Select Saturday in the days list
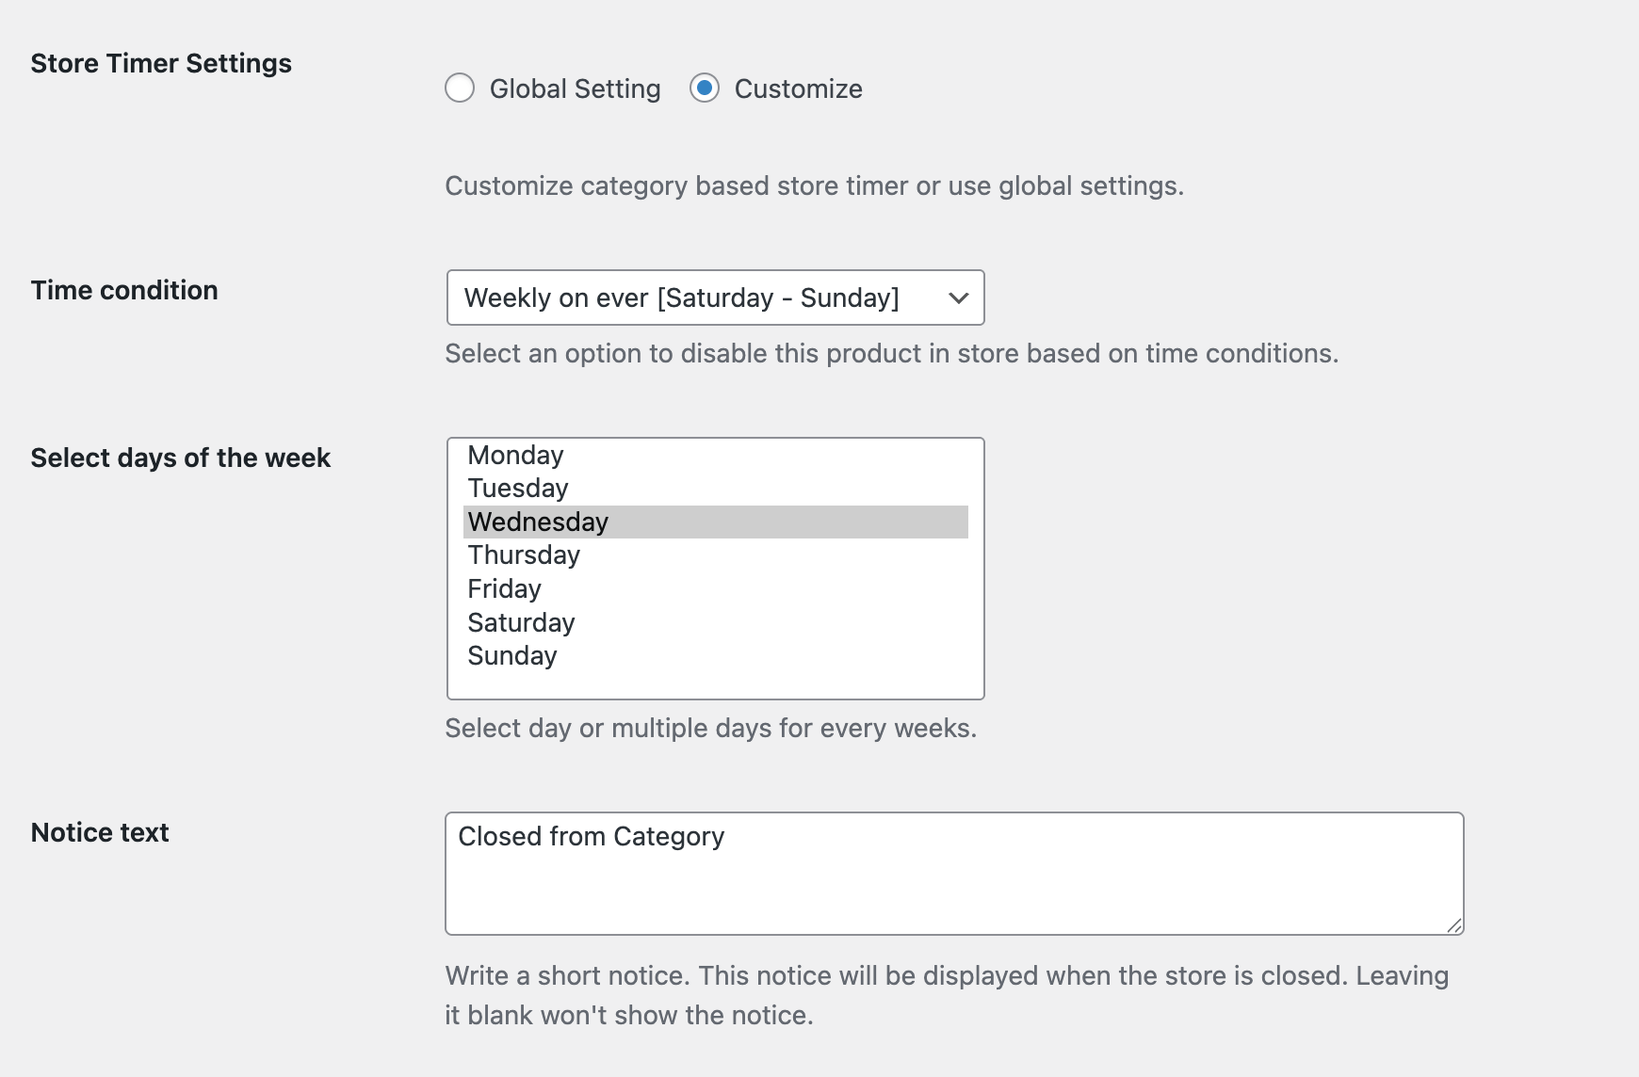 pyautogui.click(x=521, y=621)
